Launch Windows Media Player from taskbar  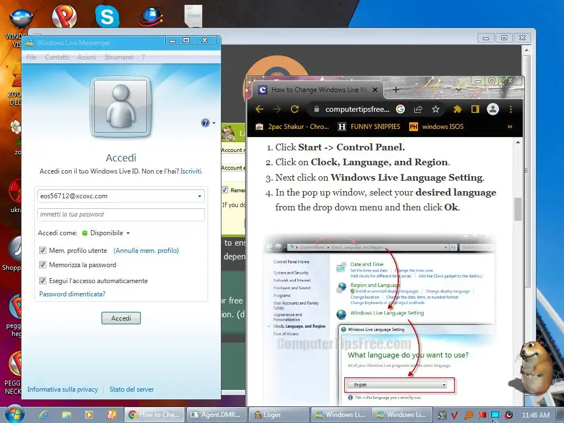tap(89, 415)
